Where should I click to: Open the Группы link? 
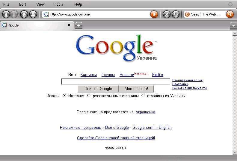click(x=108, y=75)
